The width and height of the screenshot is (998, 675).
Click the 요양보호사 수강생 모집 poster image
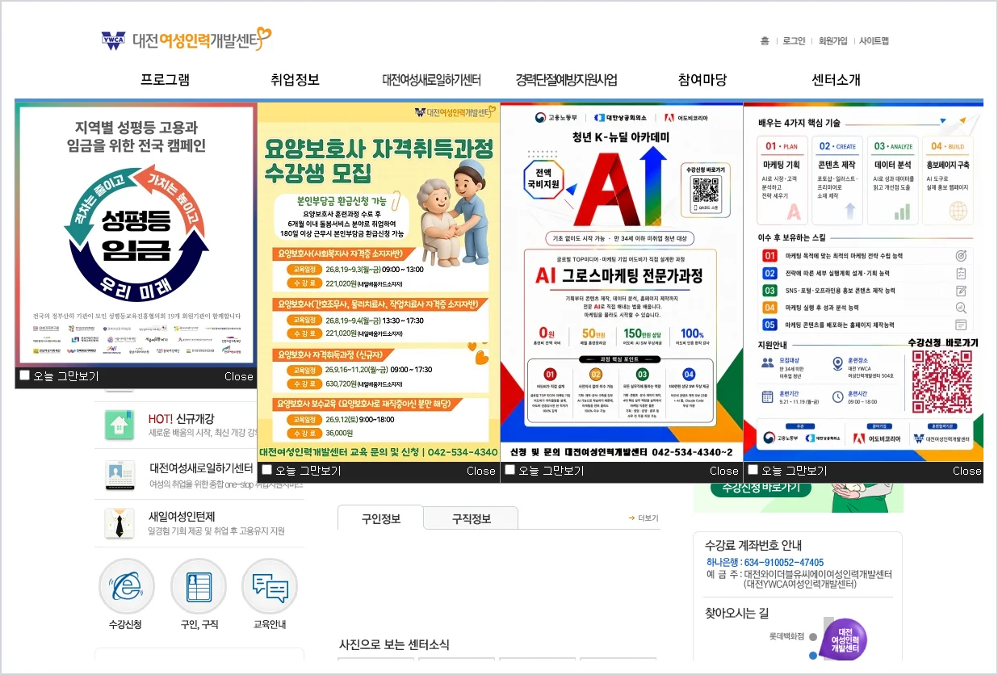tap(379, 283)
